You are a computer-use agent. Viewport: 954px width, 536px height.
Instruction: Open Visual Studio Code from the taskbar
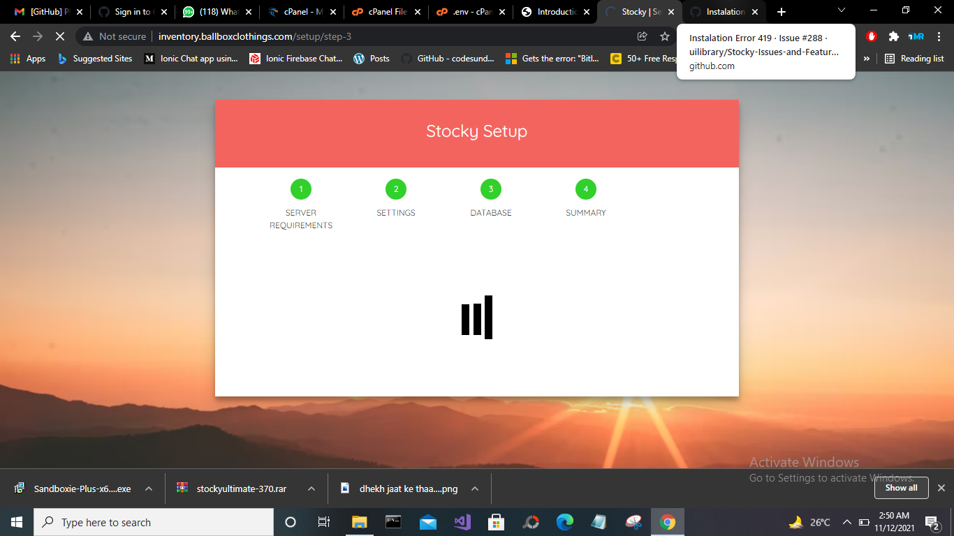tap(462, 522)
